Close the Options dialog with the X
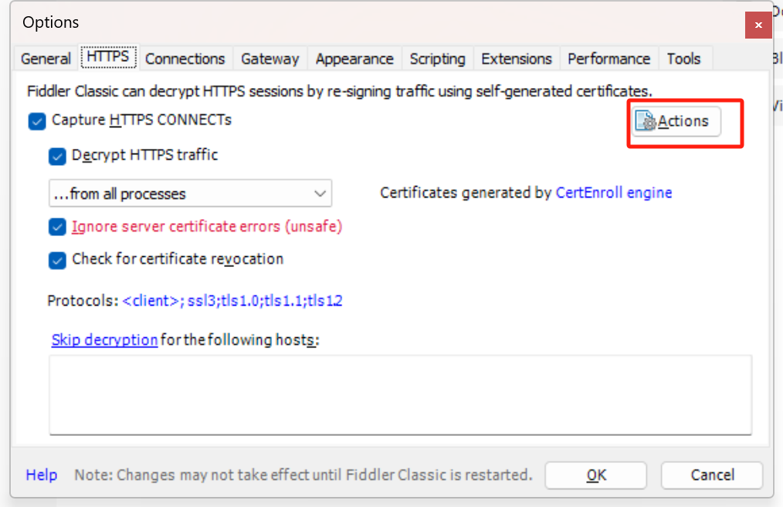Screen dimensions: 783x507 (x=758, y=25)
